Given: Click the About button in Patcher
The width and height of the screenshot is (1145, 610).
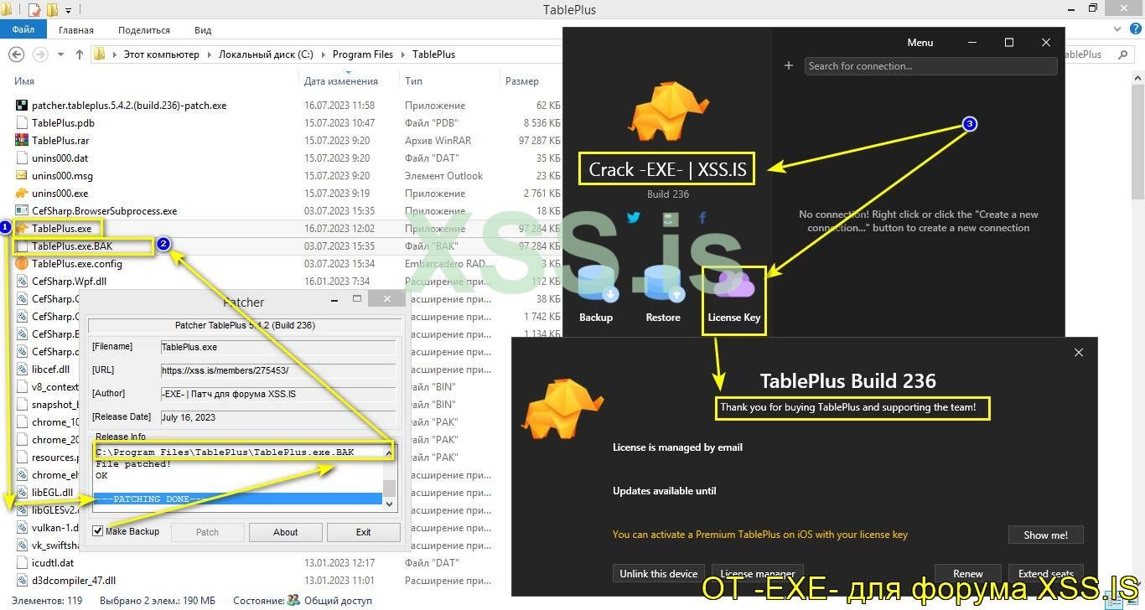Looking at the screenshot, I should click(x=285, y=532).
